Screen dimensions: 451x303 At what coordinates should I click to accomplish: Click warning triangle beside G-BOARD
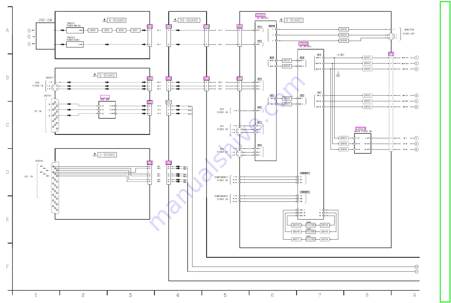pos(95,75)
